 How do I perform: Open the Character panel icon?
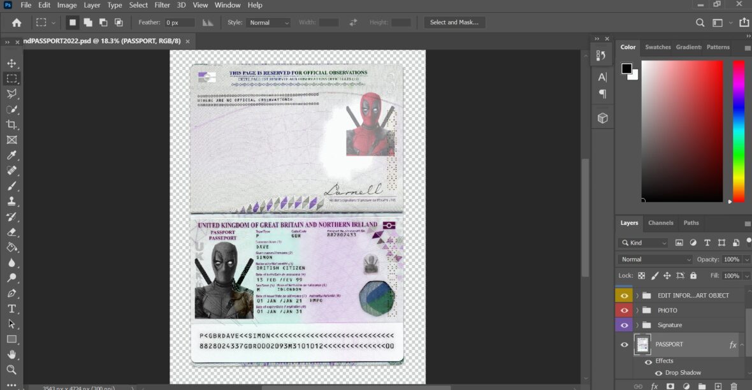[602, 76]
